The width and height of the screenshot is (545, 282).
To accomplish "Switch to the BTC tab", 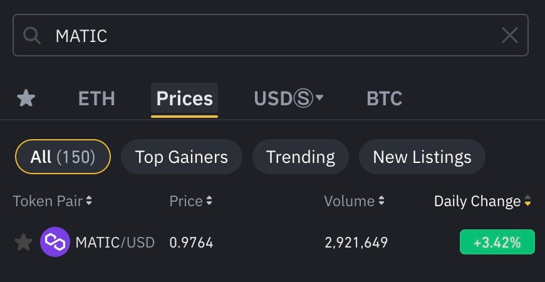I will coord(384,99).
